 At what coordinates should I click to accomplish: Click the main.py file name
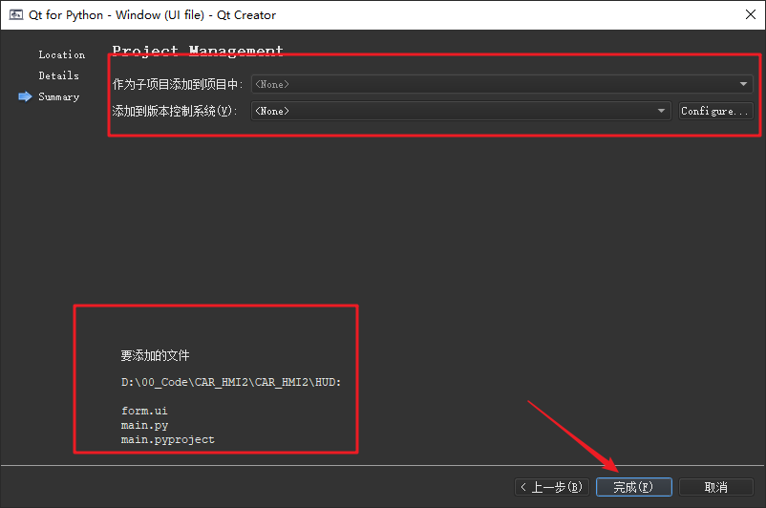point(144,425)
